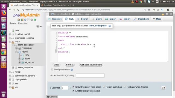The height and width of the screenshot is (98, 175).
Task: Click the page lock icon in header
Action: [163, 14]
